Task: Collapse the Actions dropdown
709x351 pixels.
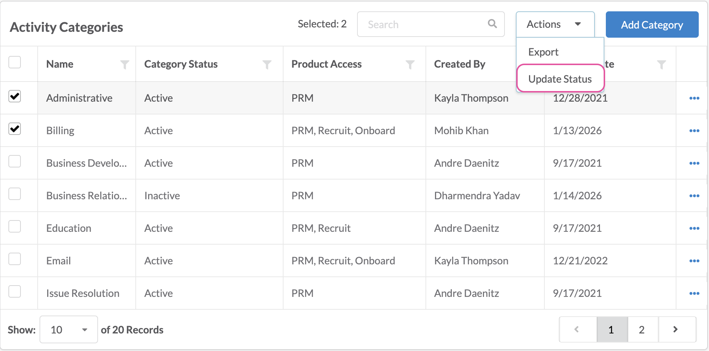Action: coord(555,24)
